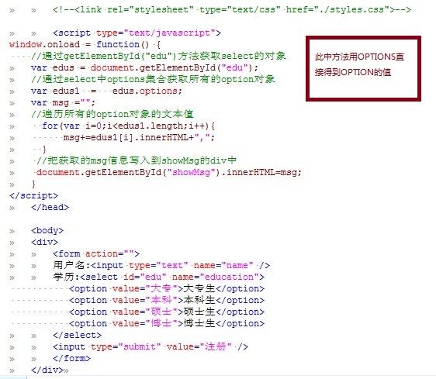
Task: Click the closing </form> tag
Action: click(71, 359)
